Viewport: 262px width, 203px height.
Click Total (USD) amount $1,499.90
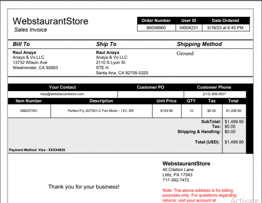tap(234, 142)
